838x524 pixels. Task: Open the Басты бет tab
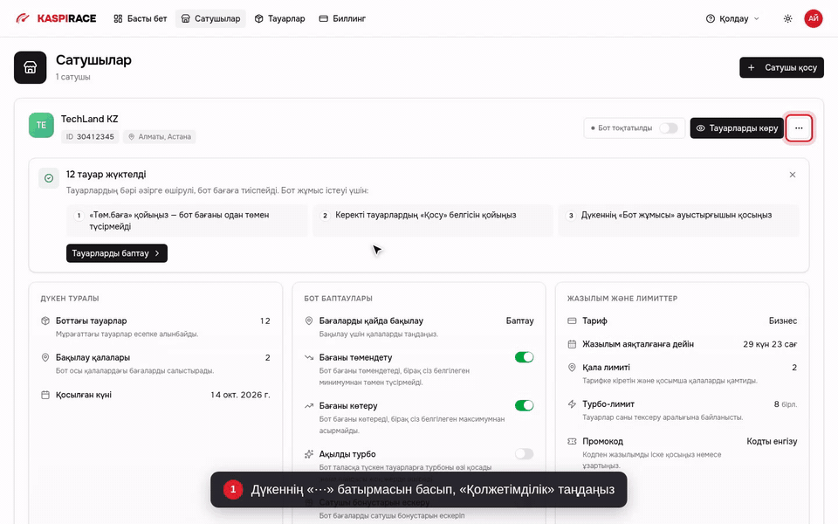pos(140,18)
